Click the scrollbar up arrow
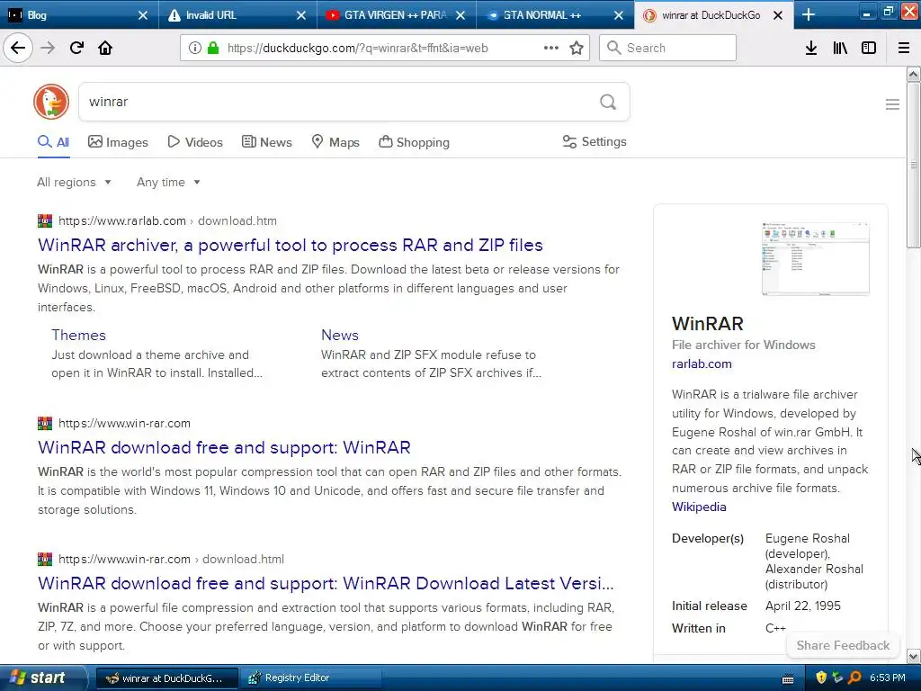This screenshot has width=921, height=691. [x=913, y=74]
